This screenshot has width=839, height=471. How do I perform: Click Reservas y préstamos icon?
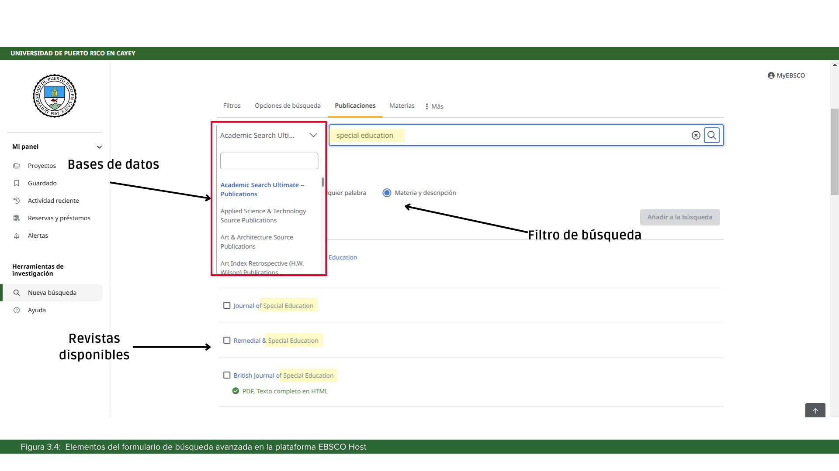coord(17,218)
